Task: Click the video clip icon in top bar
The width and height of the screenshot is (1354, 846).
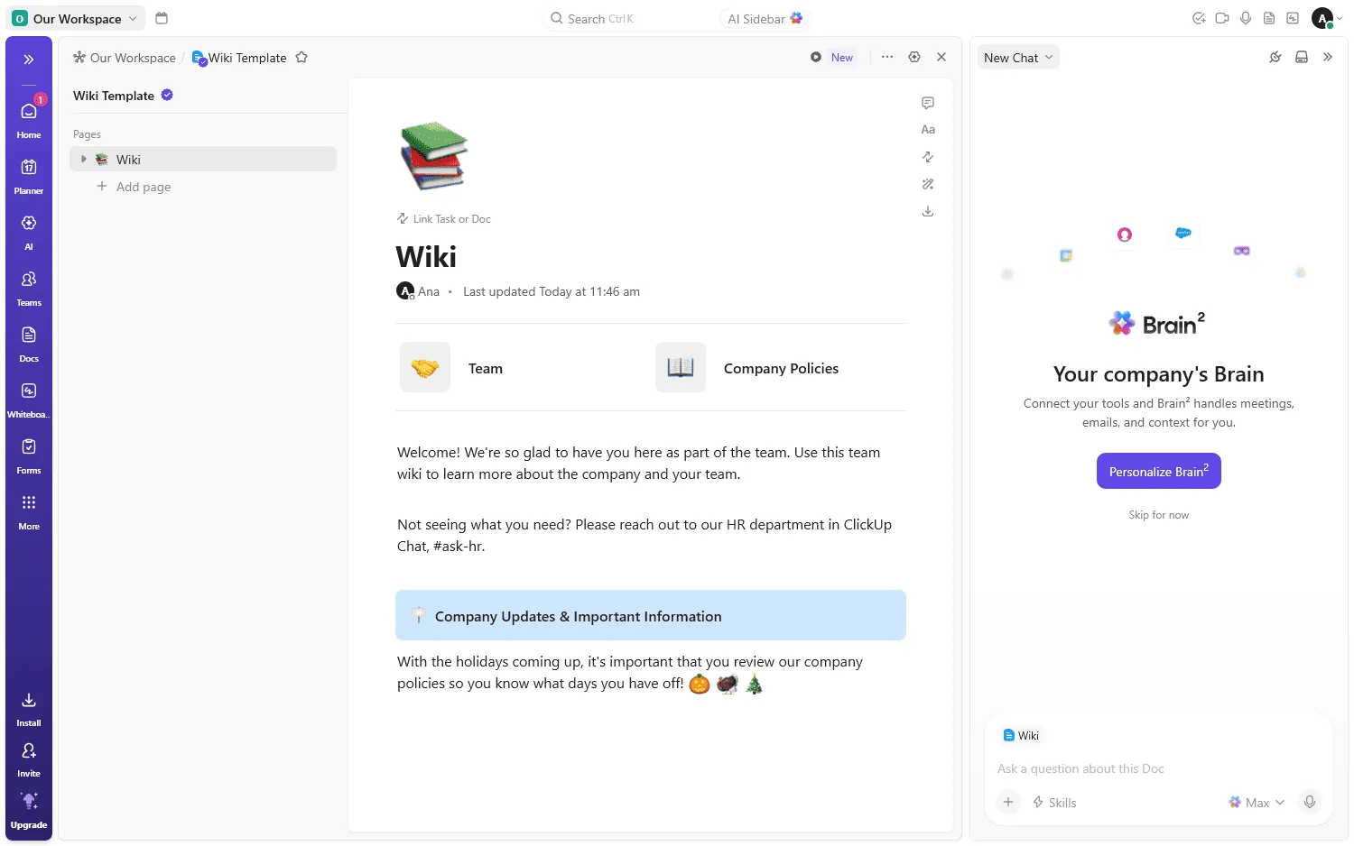Action: click(x=1222, y=18)
